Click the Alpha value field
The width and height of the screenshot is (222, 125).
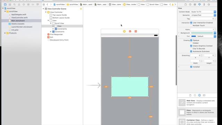click(202, 30)
